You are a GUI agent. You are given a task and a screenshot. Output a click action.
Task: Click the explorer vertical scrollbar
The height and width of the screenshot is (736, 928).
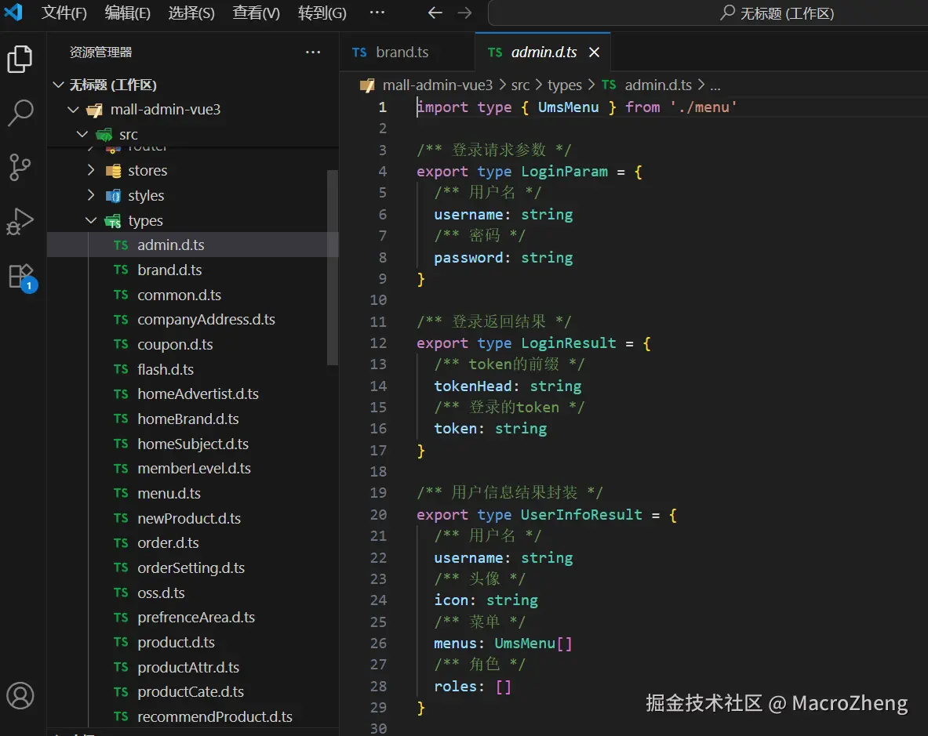[332, 267]
